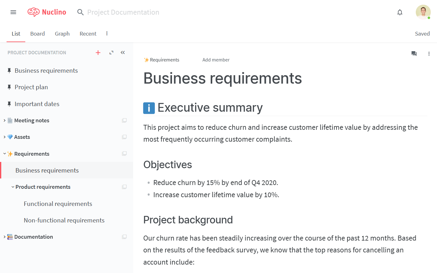Open the page options three-dot menu
Viewport: 437px width, 273px height.
(429, 54)
